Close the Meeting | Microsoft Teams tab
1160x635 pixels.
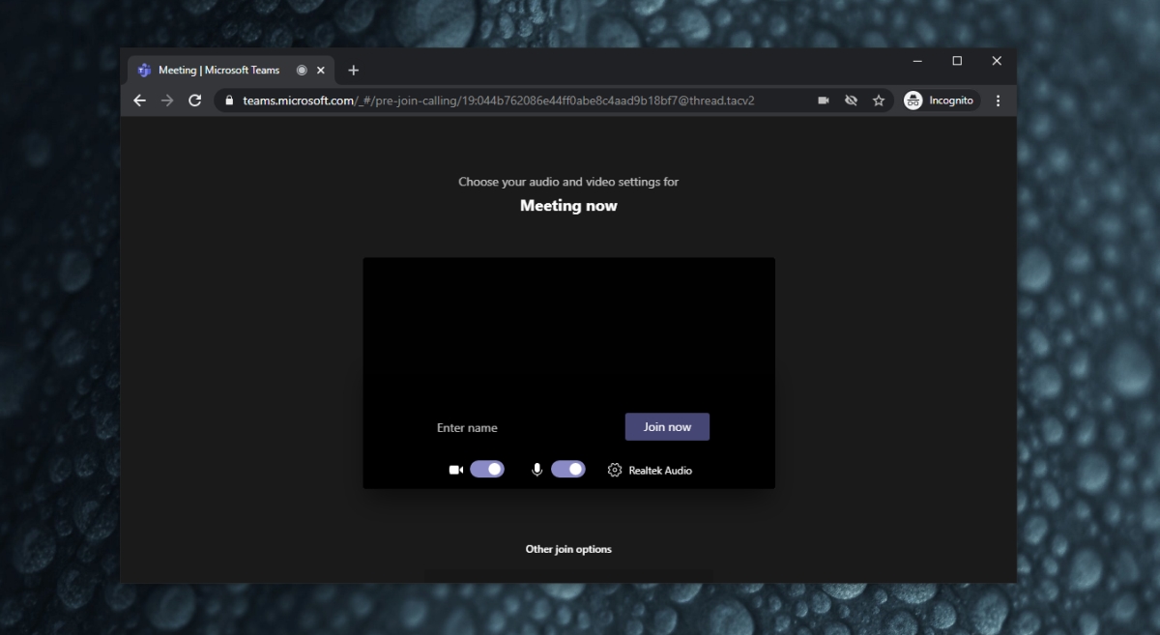click(321, 71)
